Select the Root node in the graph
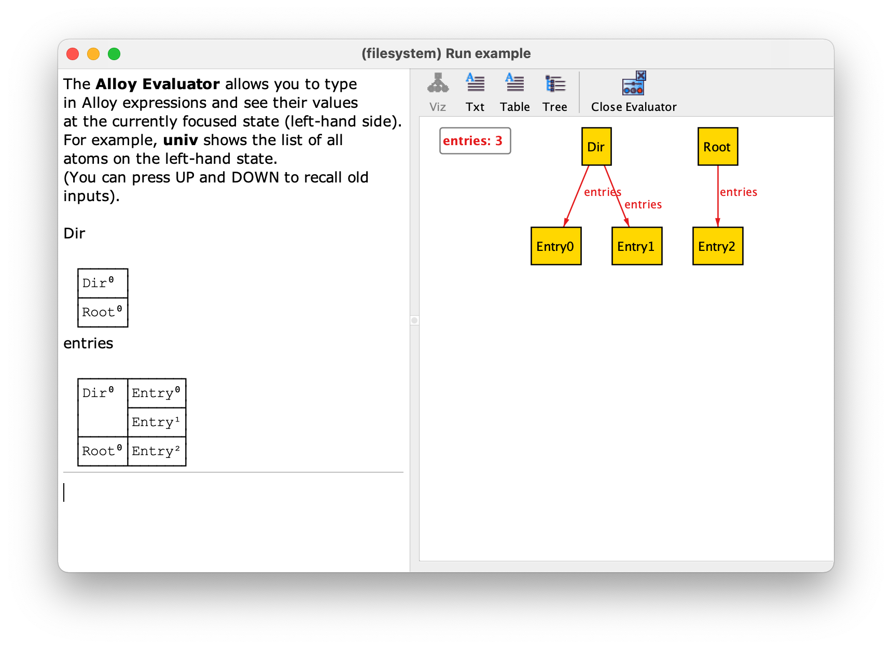Image resolution: width=892 pixels, height=649 pixels. pos(718,147)
